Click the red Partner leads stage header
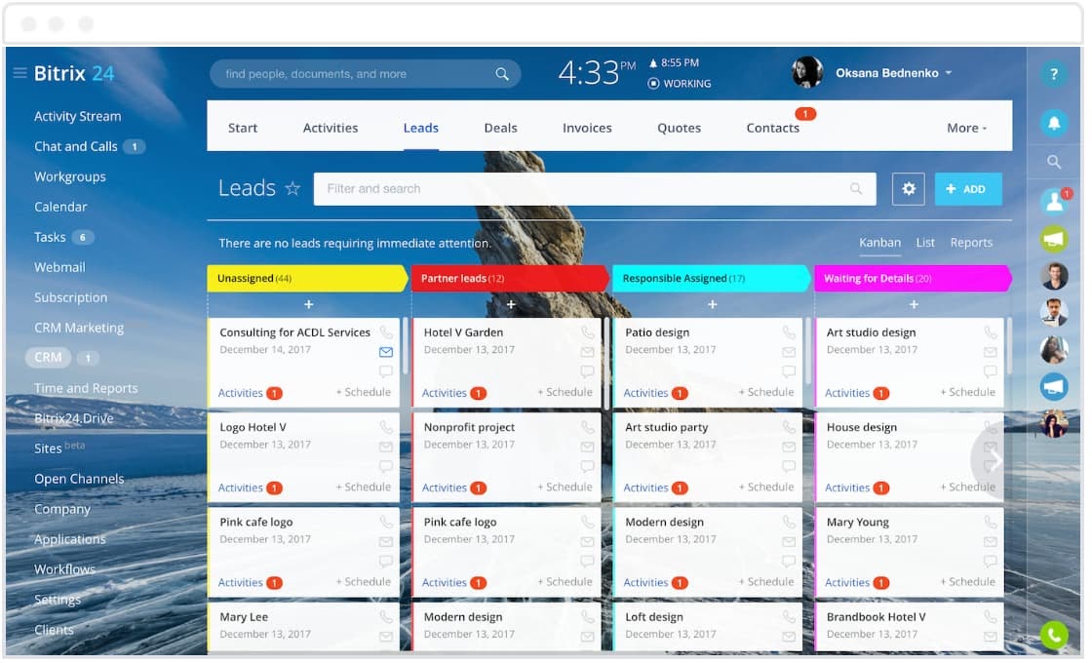 [512, 279]
